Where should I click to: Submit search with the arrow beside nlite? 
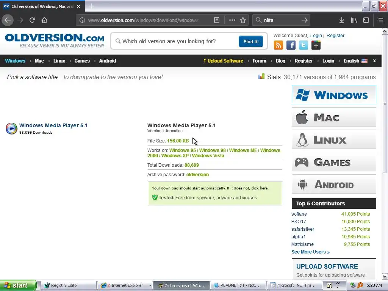tap(305, 20)
